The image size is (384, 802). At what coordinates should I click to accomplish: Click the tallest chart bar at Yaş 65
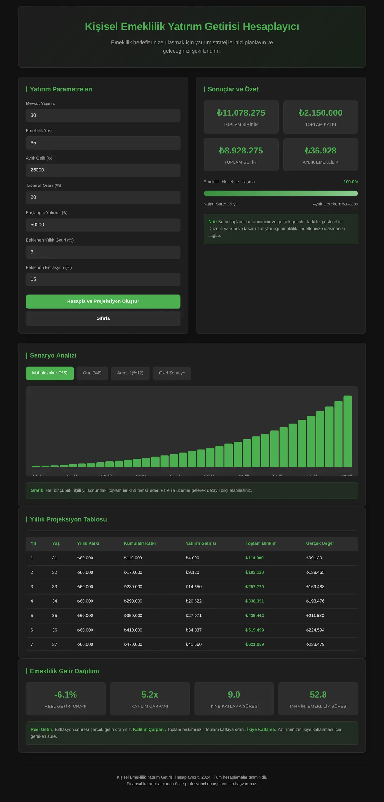[348, 431]
